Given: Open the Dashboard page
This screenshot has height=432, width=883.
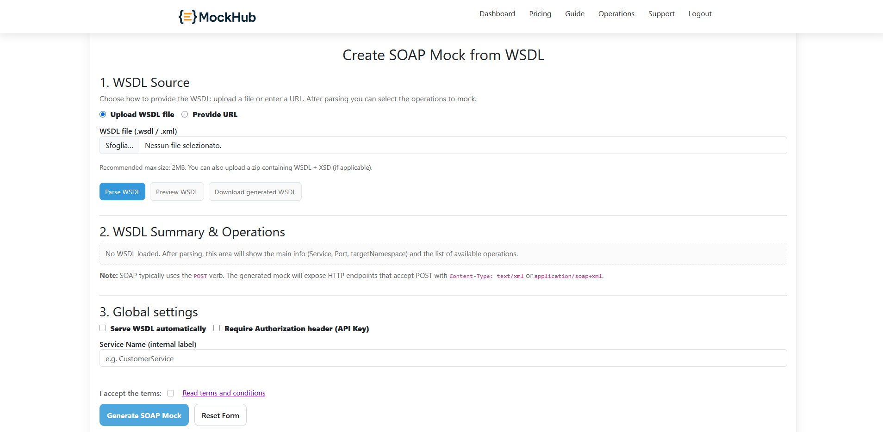Looking at the screenshot, I should tap(497, 14).
